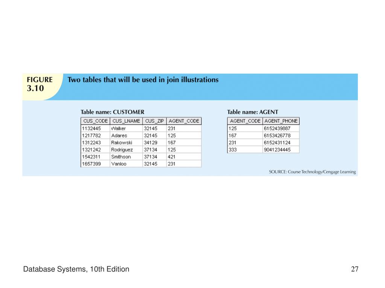Click agent phone 9041234445
The image size is (385, 288).
point(281,150)
